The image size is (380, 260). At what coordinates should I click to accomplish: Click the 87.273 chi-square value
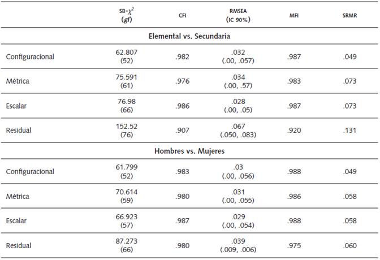127,241
